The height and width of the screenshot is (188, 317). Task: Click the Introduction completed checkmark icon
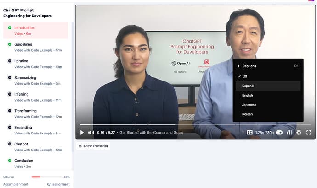(10, 27)
